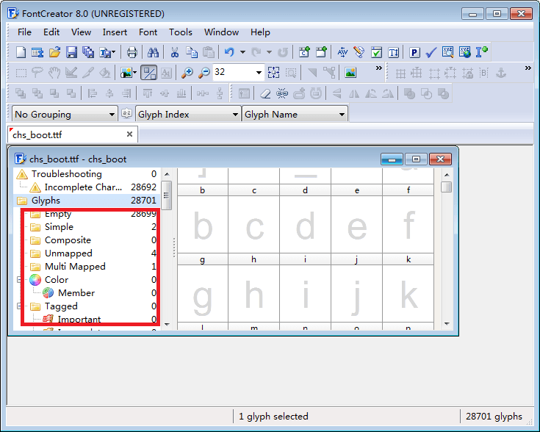This screenshot has width=540, height=432.
Task: Click the Cut scissors icon
Action: pos(175,52)
